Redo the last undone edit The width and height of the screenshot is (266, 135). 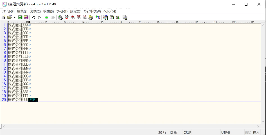click(x=40, y=17)
